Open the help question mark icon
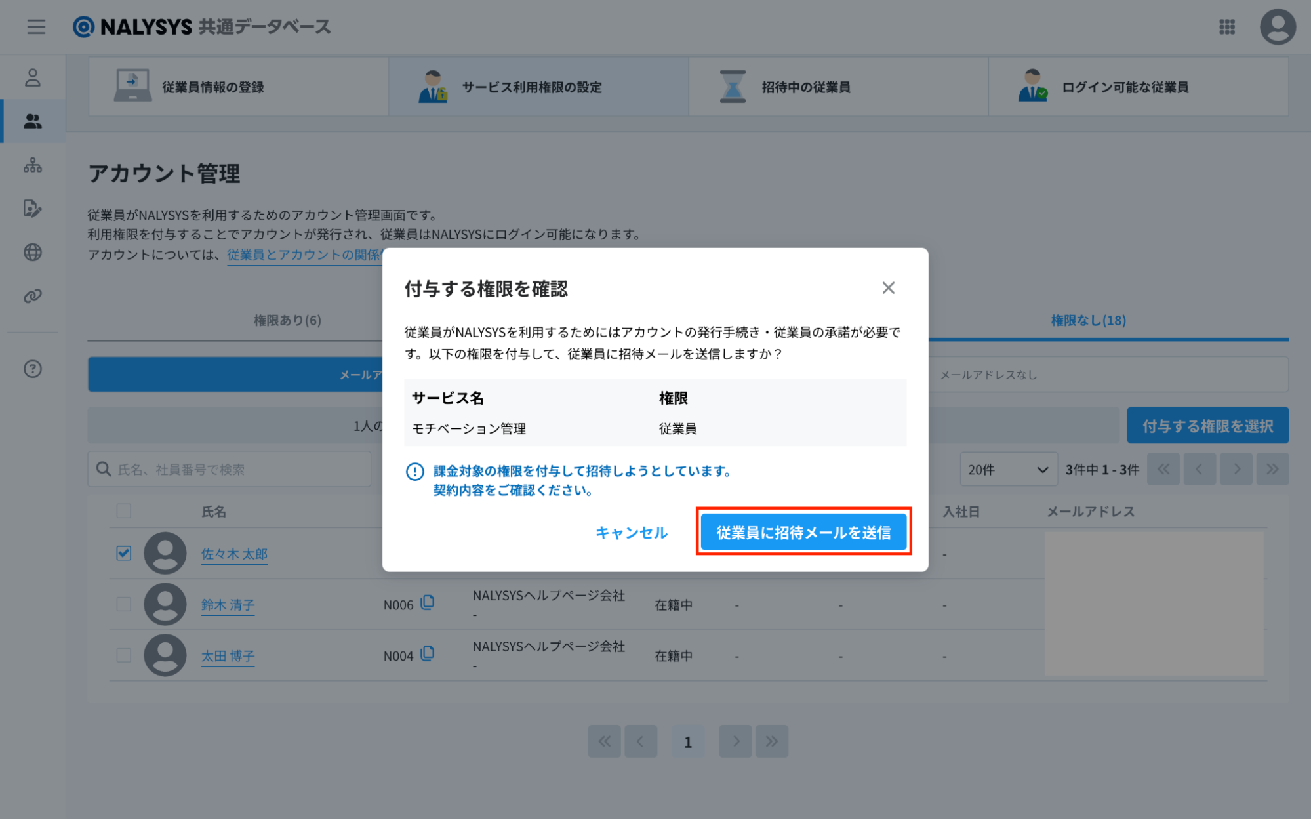Image resolution: width=1311 pixels, height=820 pixels. point(33,369)
